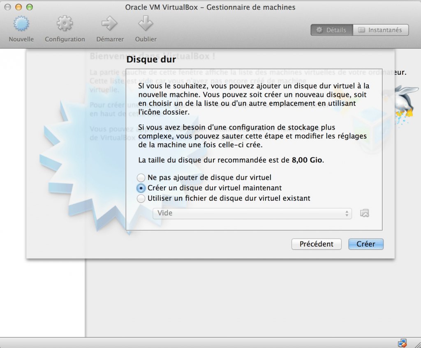Select 'Créer un disque dur virtuel maintenant'
421x348 pixels.
tap(141, 188)
